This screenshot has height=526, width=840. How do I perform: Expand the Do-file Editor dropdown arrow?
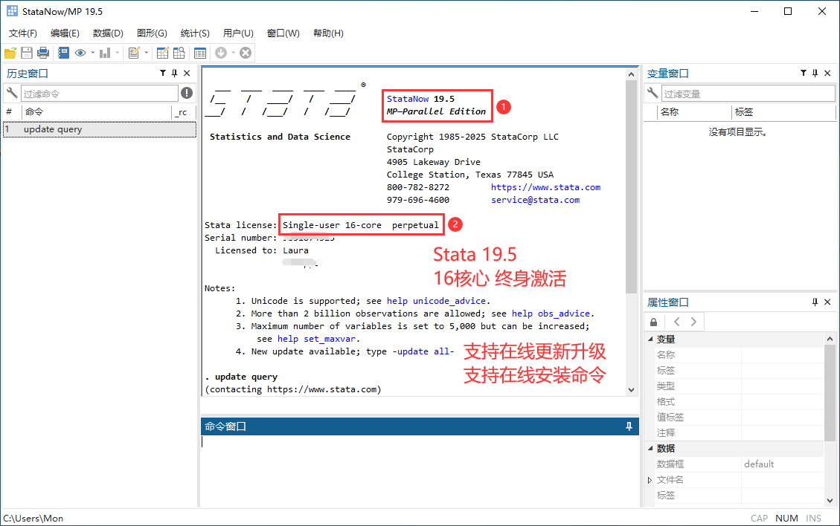click(147, 53)
